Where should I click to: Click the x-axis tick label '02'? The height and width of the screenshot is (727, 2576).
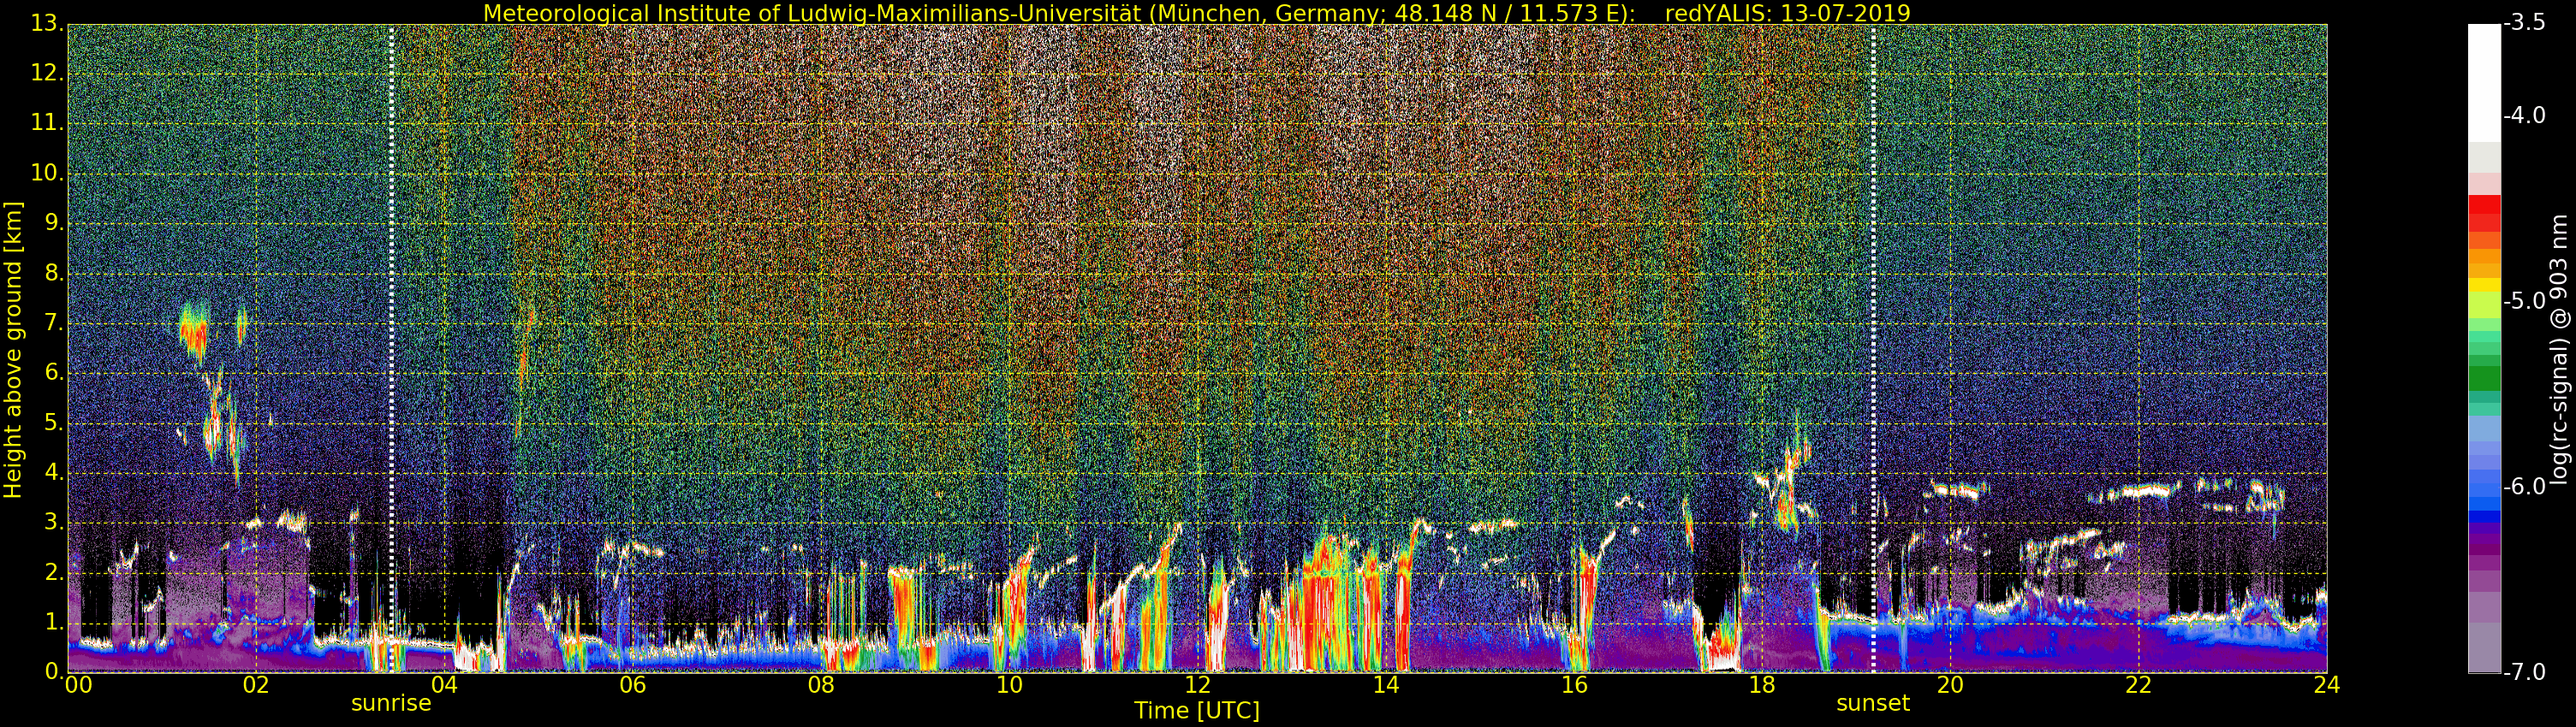tap(256, 685)
